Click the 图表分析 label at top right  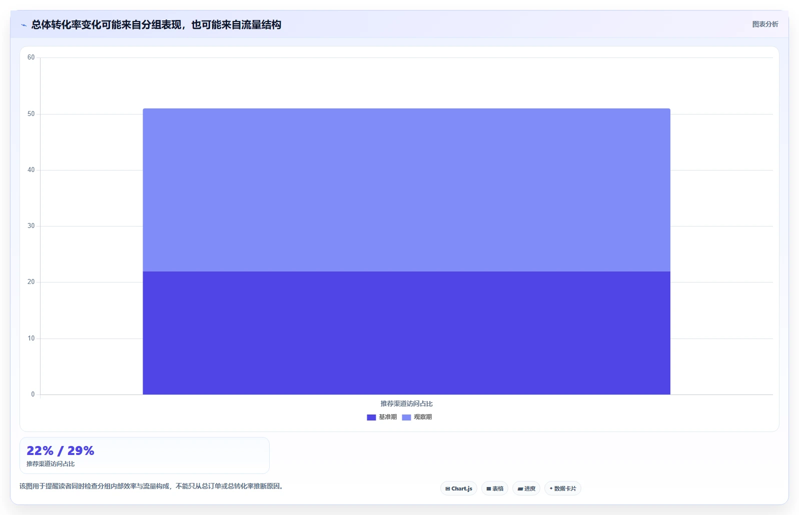point(765,24)
